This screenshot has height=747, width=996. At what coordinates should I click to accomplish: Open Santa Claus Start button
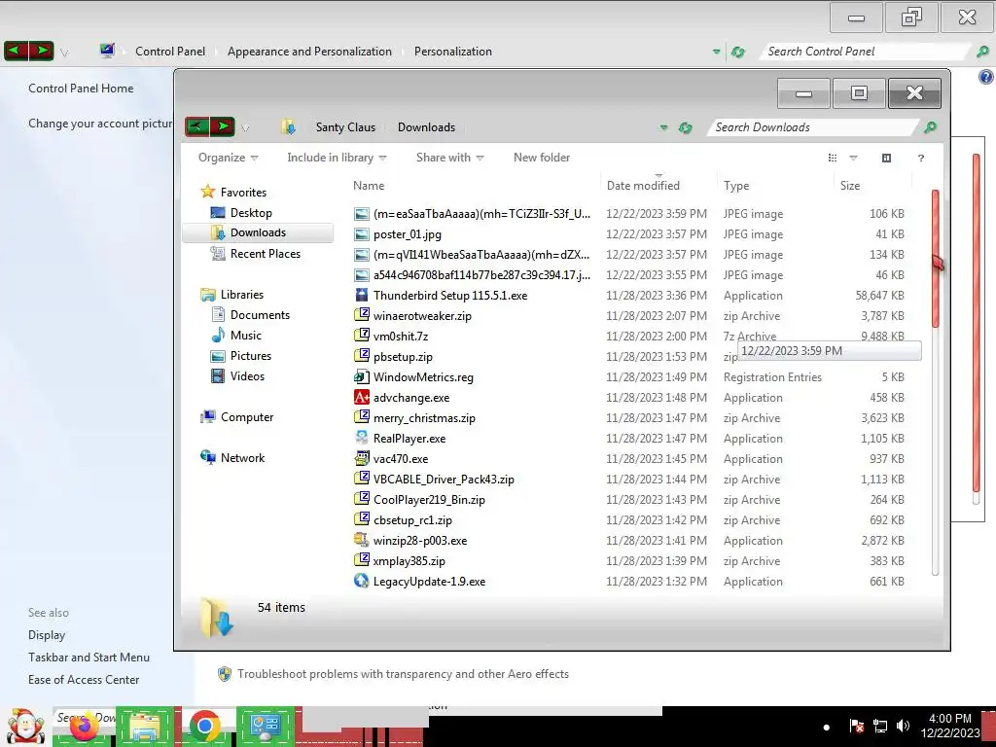click(x=24, y=727)
